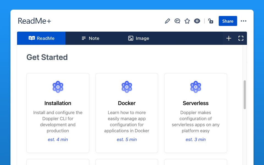
Task: Click the picture icon on Image tab
Action: (x=131, y=38)
